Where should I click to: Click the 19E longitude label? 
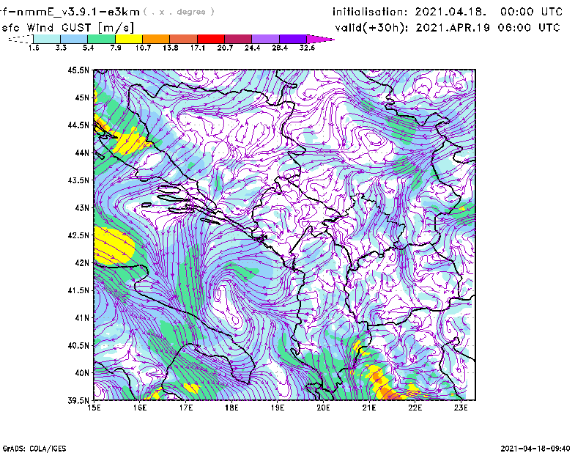(278, 408)
